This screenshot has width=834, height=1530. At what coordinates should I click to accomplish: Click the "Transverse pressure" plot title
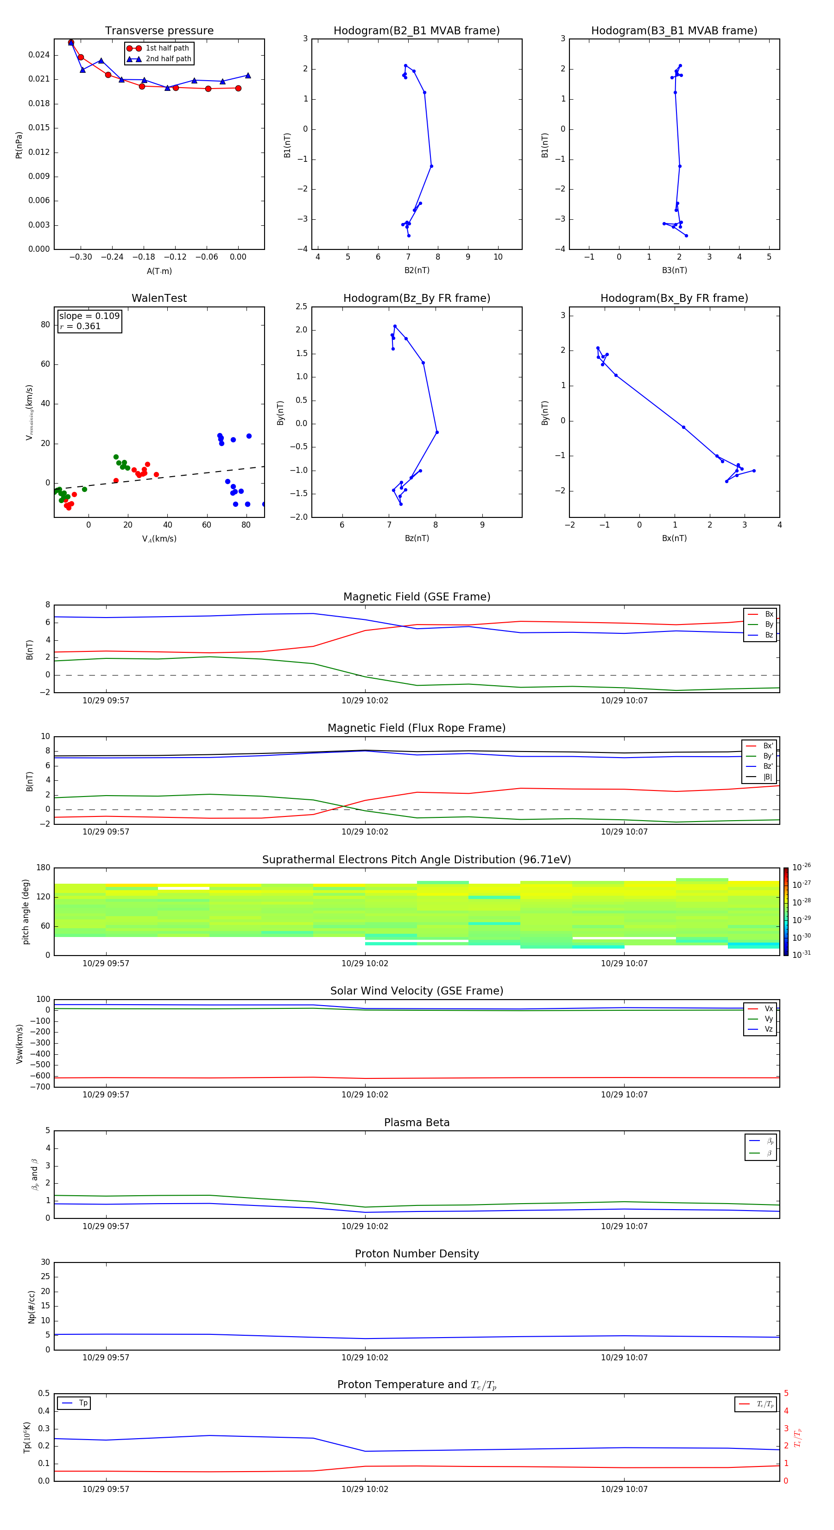tap(159, 31)
